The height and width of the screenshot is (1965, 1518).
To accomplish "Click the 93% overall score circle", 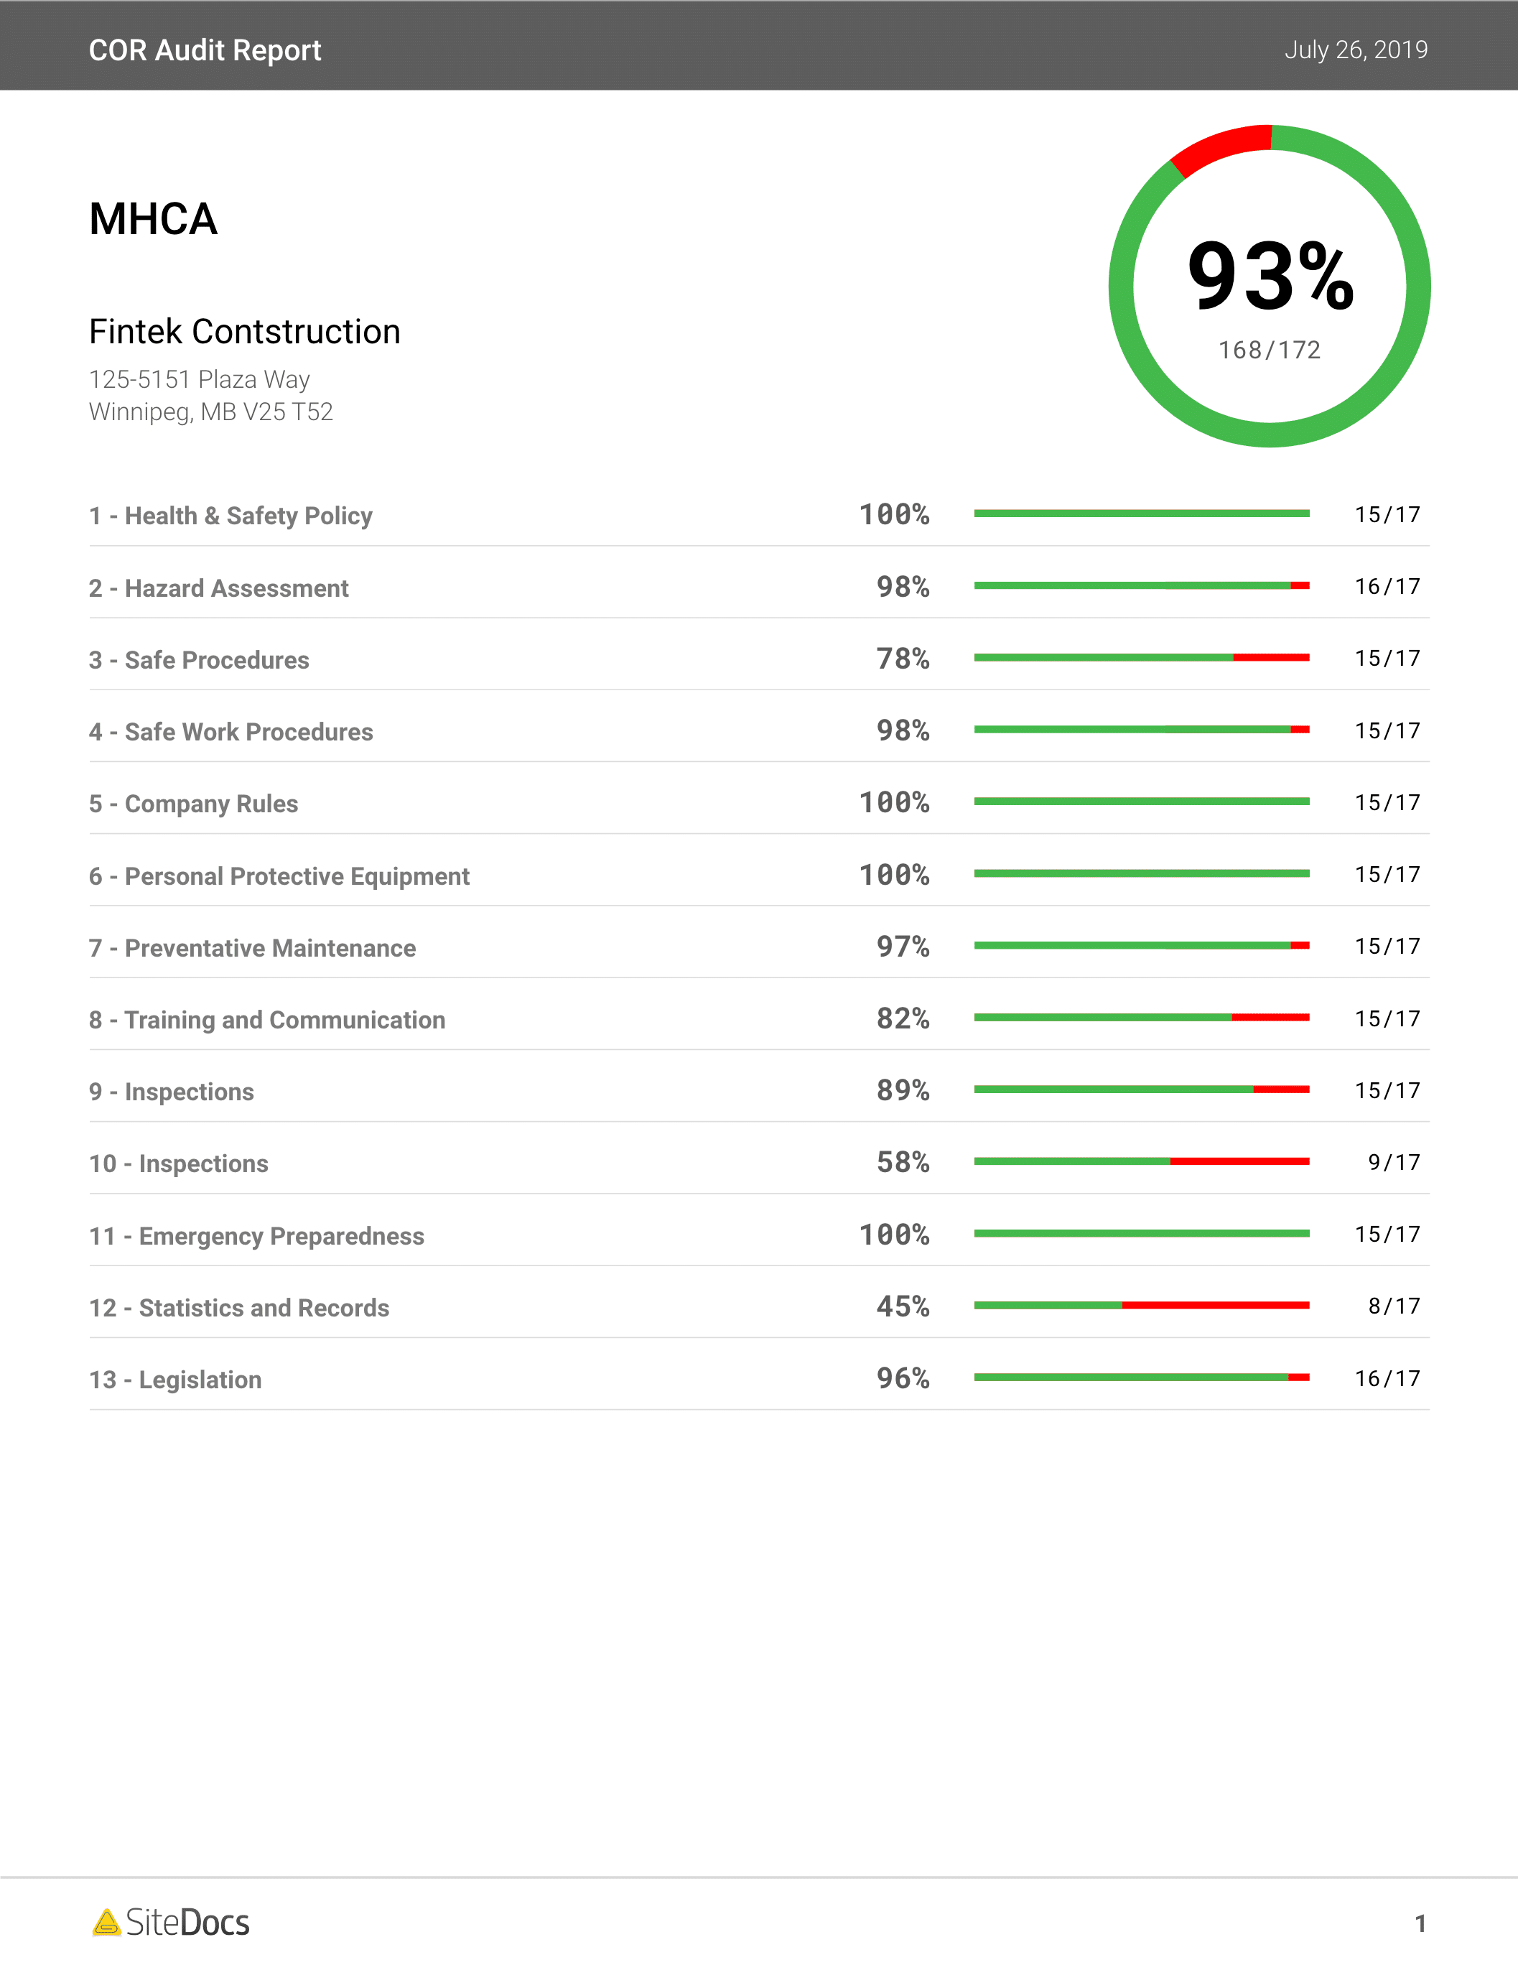I will pos(1269,285).
